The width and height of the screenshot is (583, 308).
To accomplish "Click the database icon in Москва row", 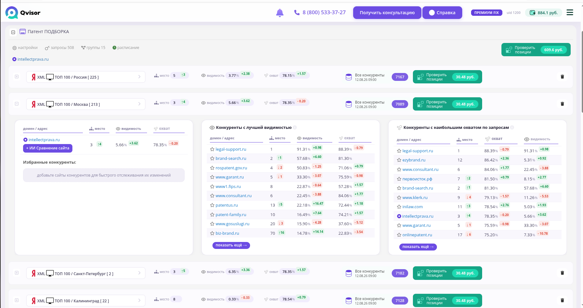I will point(349,104).
